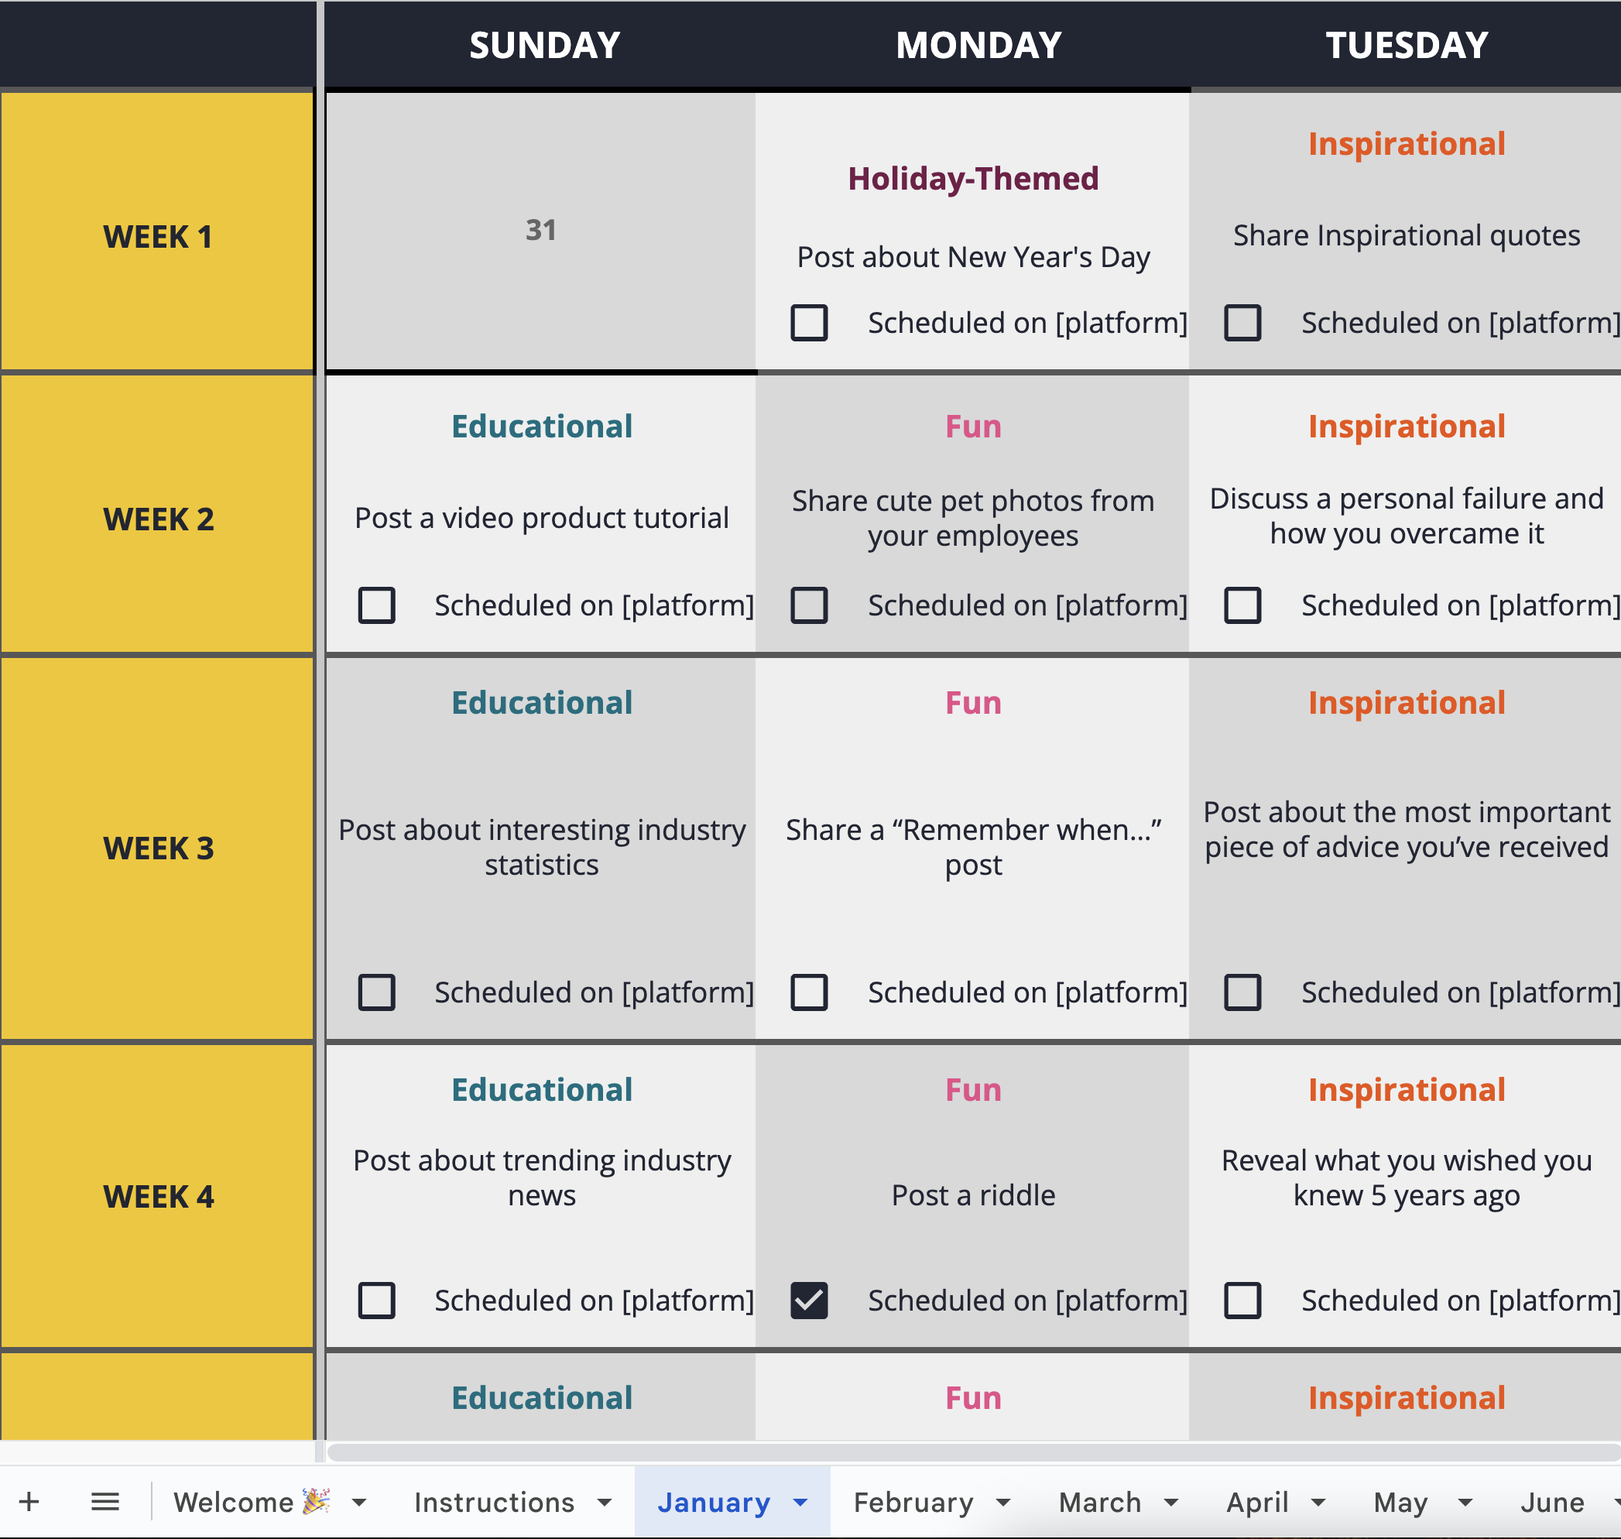Check the cute pet photos scheduled checkbox

point(809,605)
